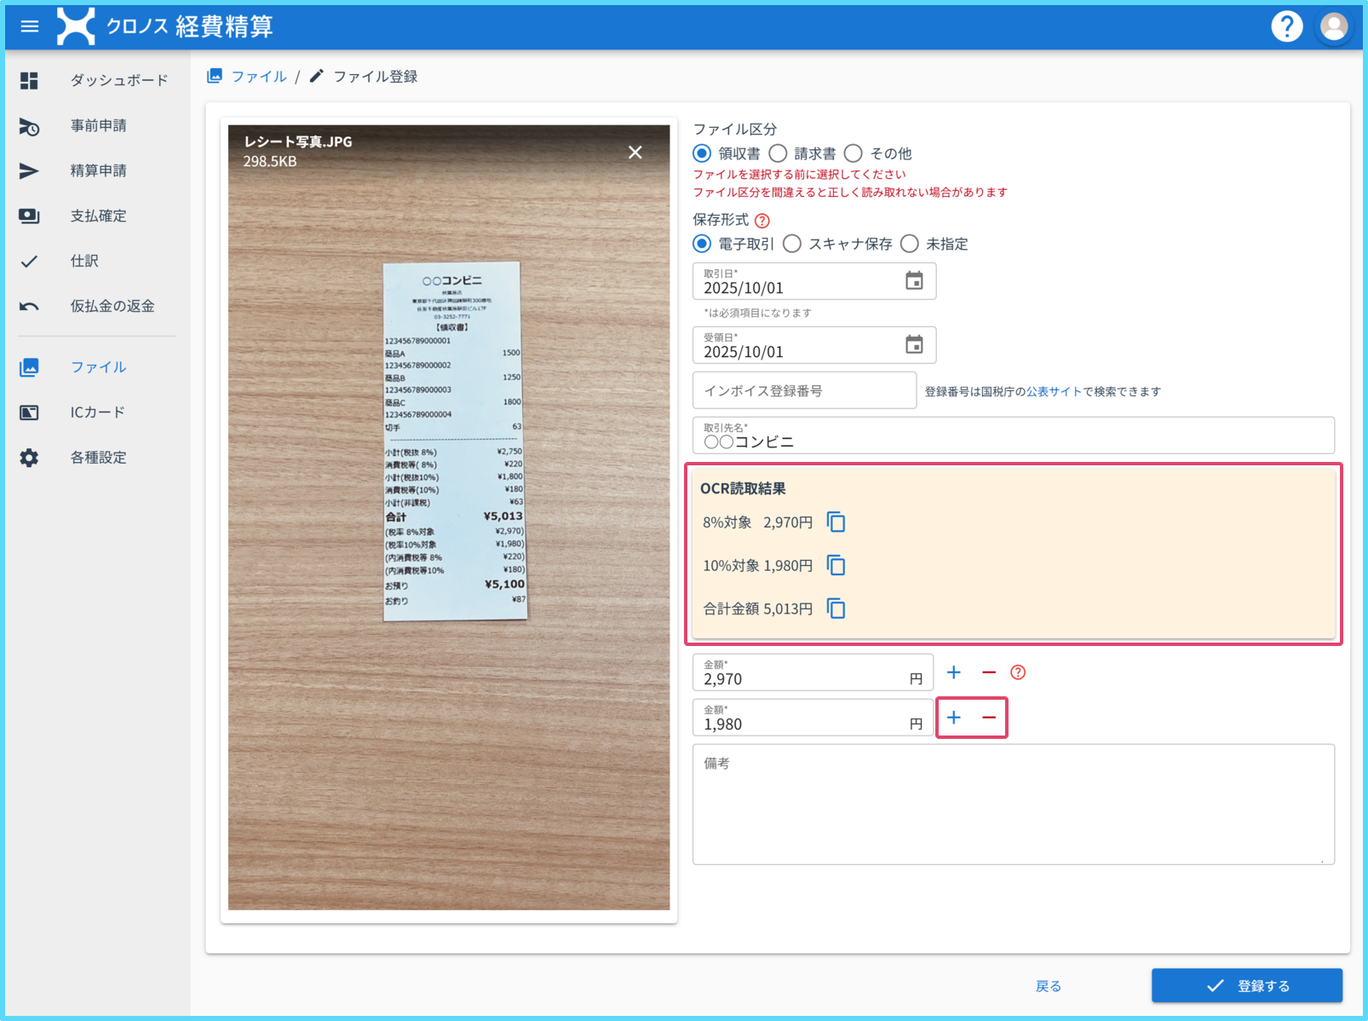Open the 受領日 calendar date picker
The width and height of the screenshot is (1368, 1021).
pos(914,344)
